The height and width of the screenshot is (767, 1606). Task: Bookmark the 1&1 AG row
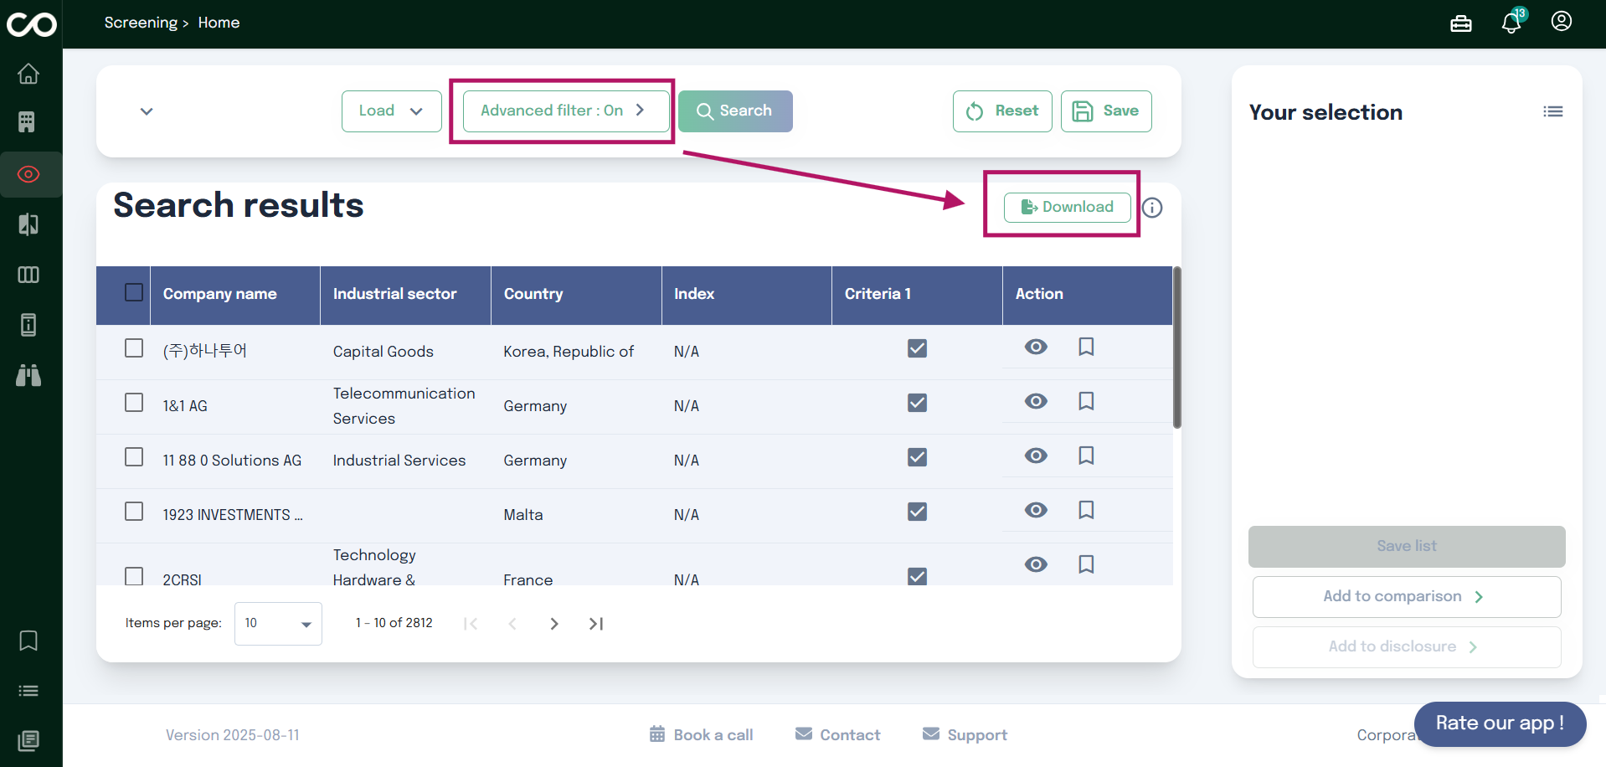[1086, 401]
